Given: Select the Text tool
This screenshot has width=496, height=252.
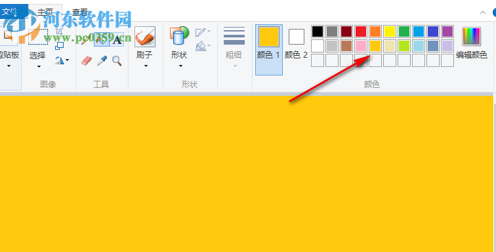Looking at the screenshot, I should click(x=117, y=39).
